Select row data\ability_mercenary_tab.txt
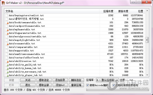153x95 pixels. (x=75, y=72)
